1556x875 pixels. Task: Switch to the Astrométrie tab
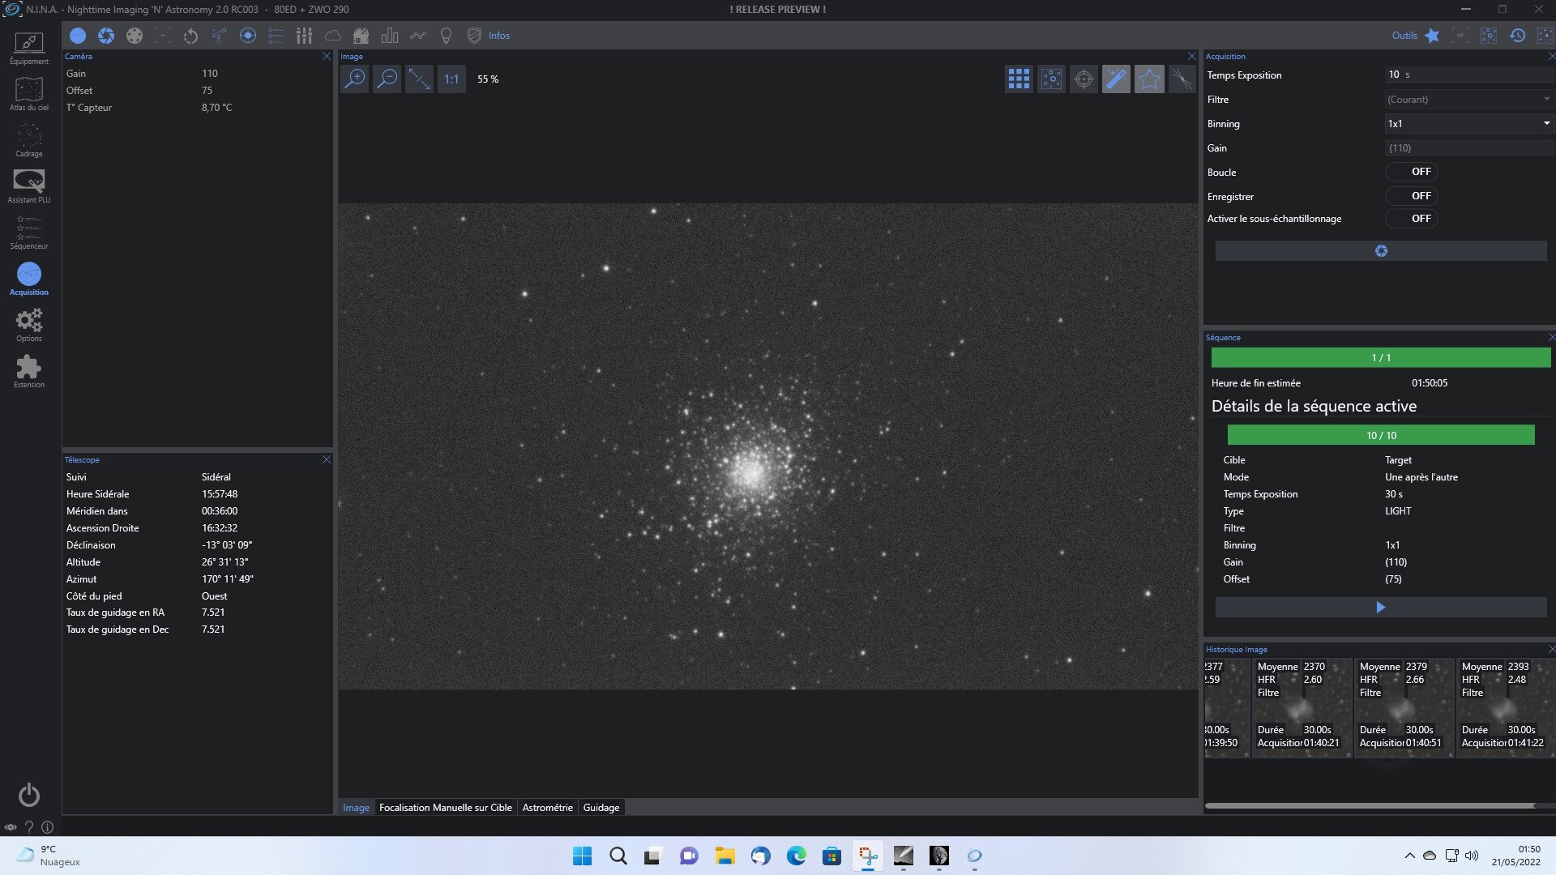coord(547,808)
